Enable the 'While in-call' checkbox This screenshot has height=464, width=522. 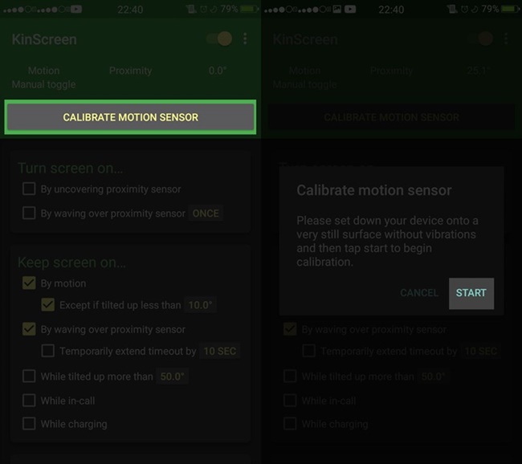pyautogui.click(x=29, y=400)
